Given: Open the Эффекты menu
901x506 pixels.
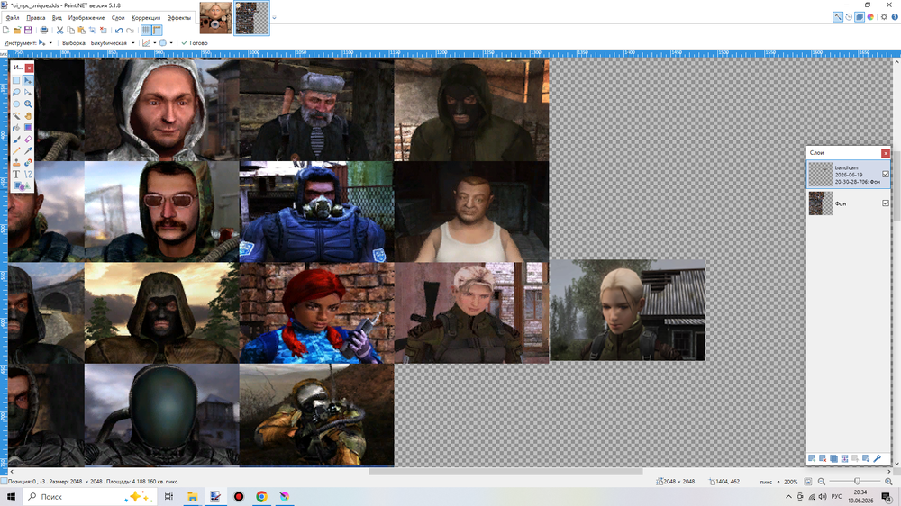Looking at the screenshot, I should pyautogui.click(x=178, y=18).
